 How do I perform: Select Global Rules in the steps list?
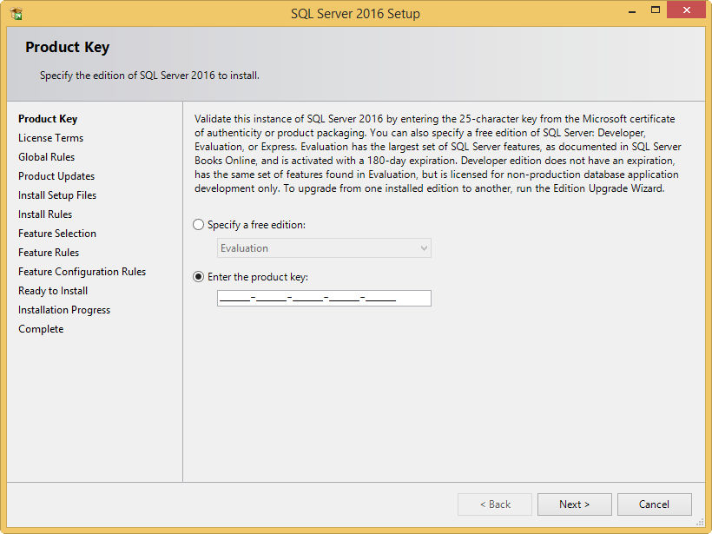[46, 157]
